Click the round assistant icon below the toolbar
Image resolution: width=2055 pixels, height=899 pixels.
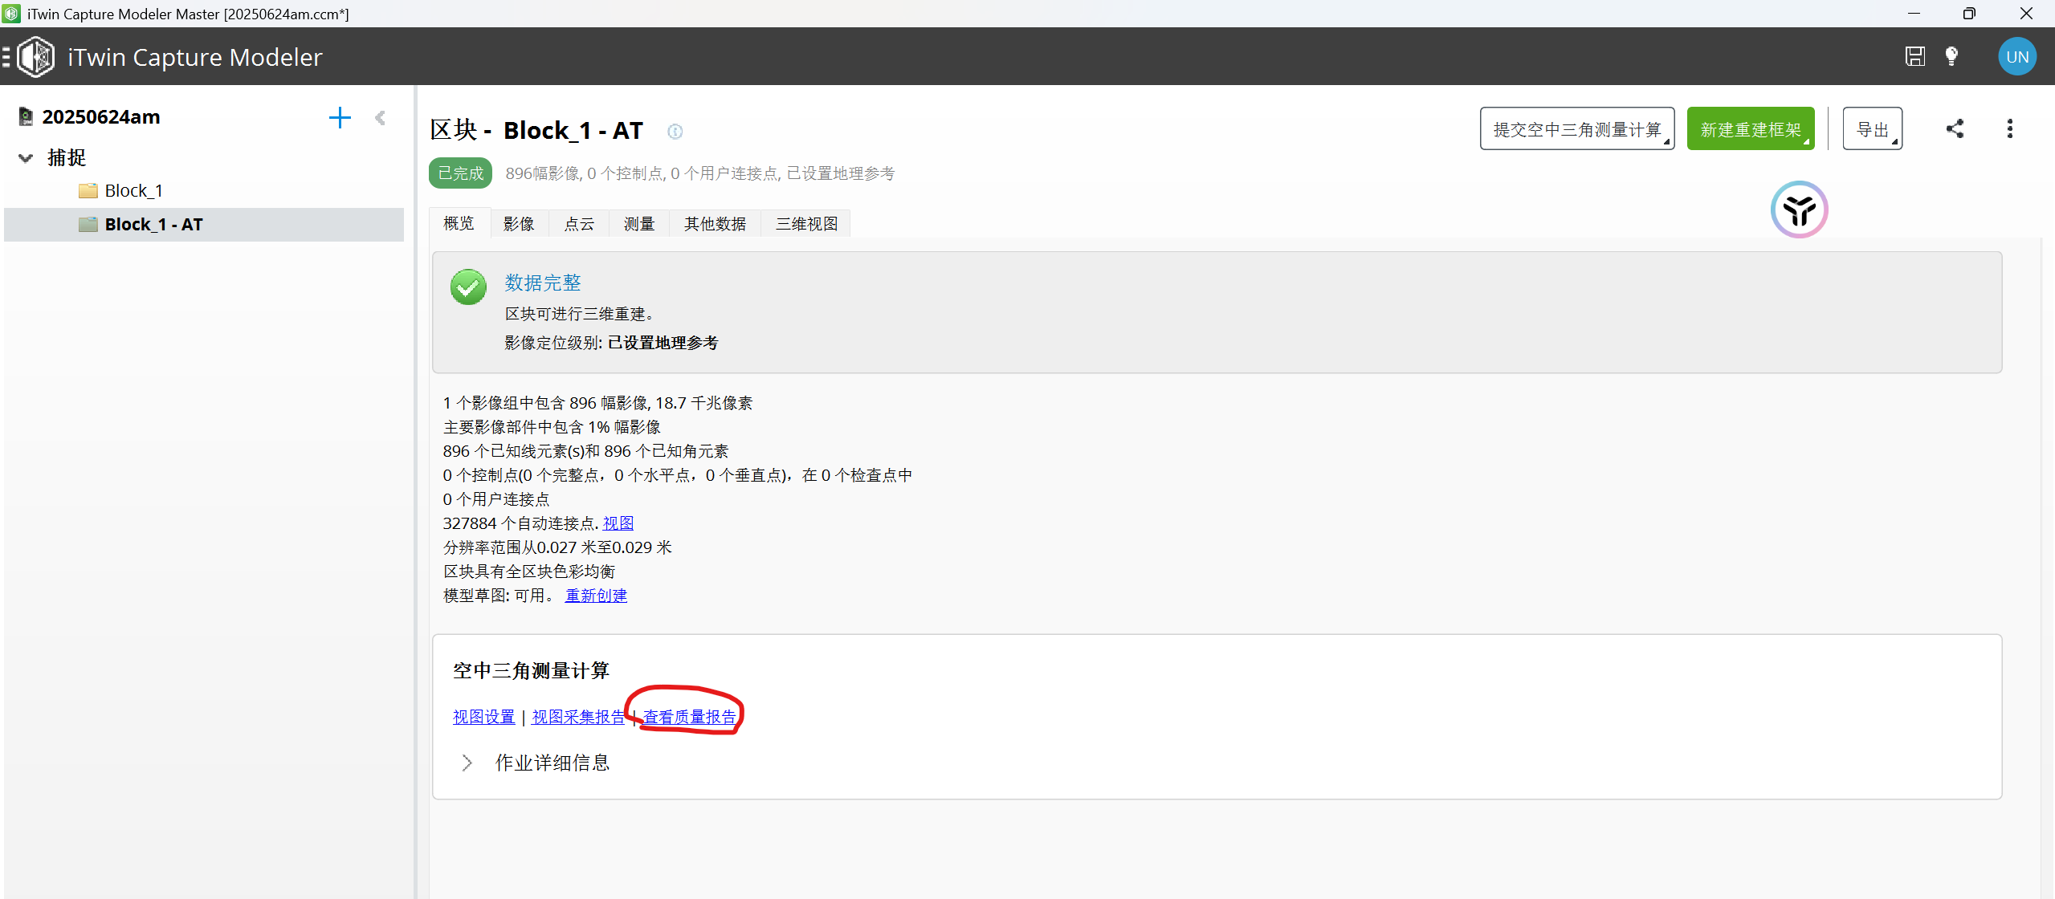tap(1800, 210)
